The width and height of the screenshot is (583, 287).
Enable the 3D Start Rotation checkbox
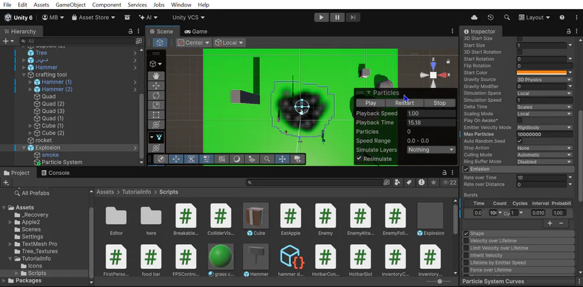click(520, 52)
